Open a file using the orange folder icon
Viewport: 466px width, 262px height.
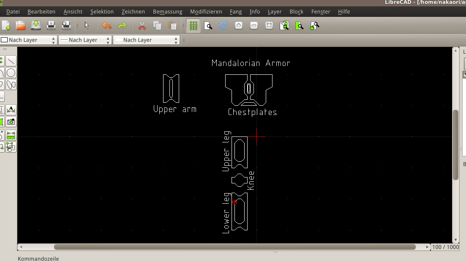tap(21, 26)
